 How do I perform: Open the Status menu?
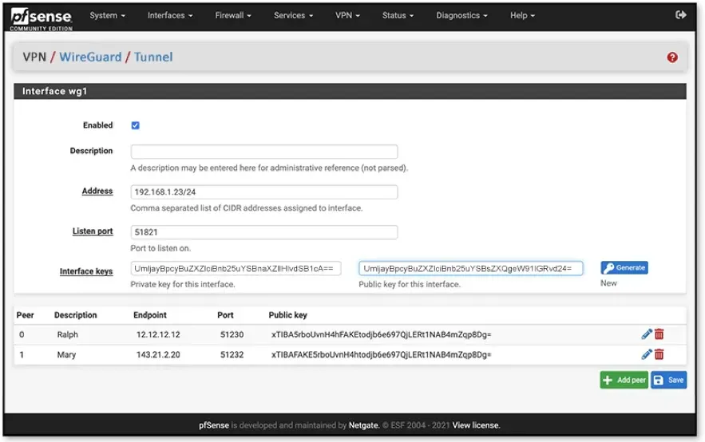pos(398,15)
